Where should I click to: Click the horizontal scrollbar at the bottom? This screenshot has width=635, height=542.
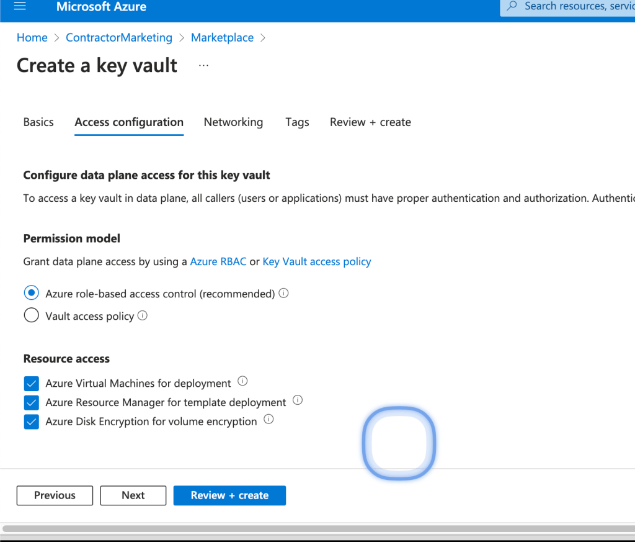coord(319,528)
